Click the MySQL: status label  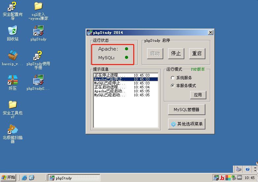click(x=107, y=58)
